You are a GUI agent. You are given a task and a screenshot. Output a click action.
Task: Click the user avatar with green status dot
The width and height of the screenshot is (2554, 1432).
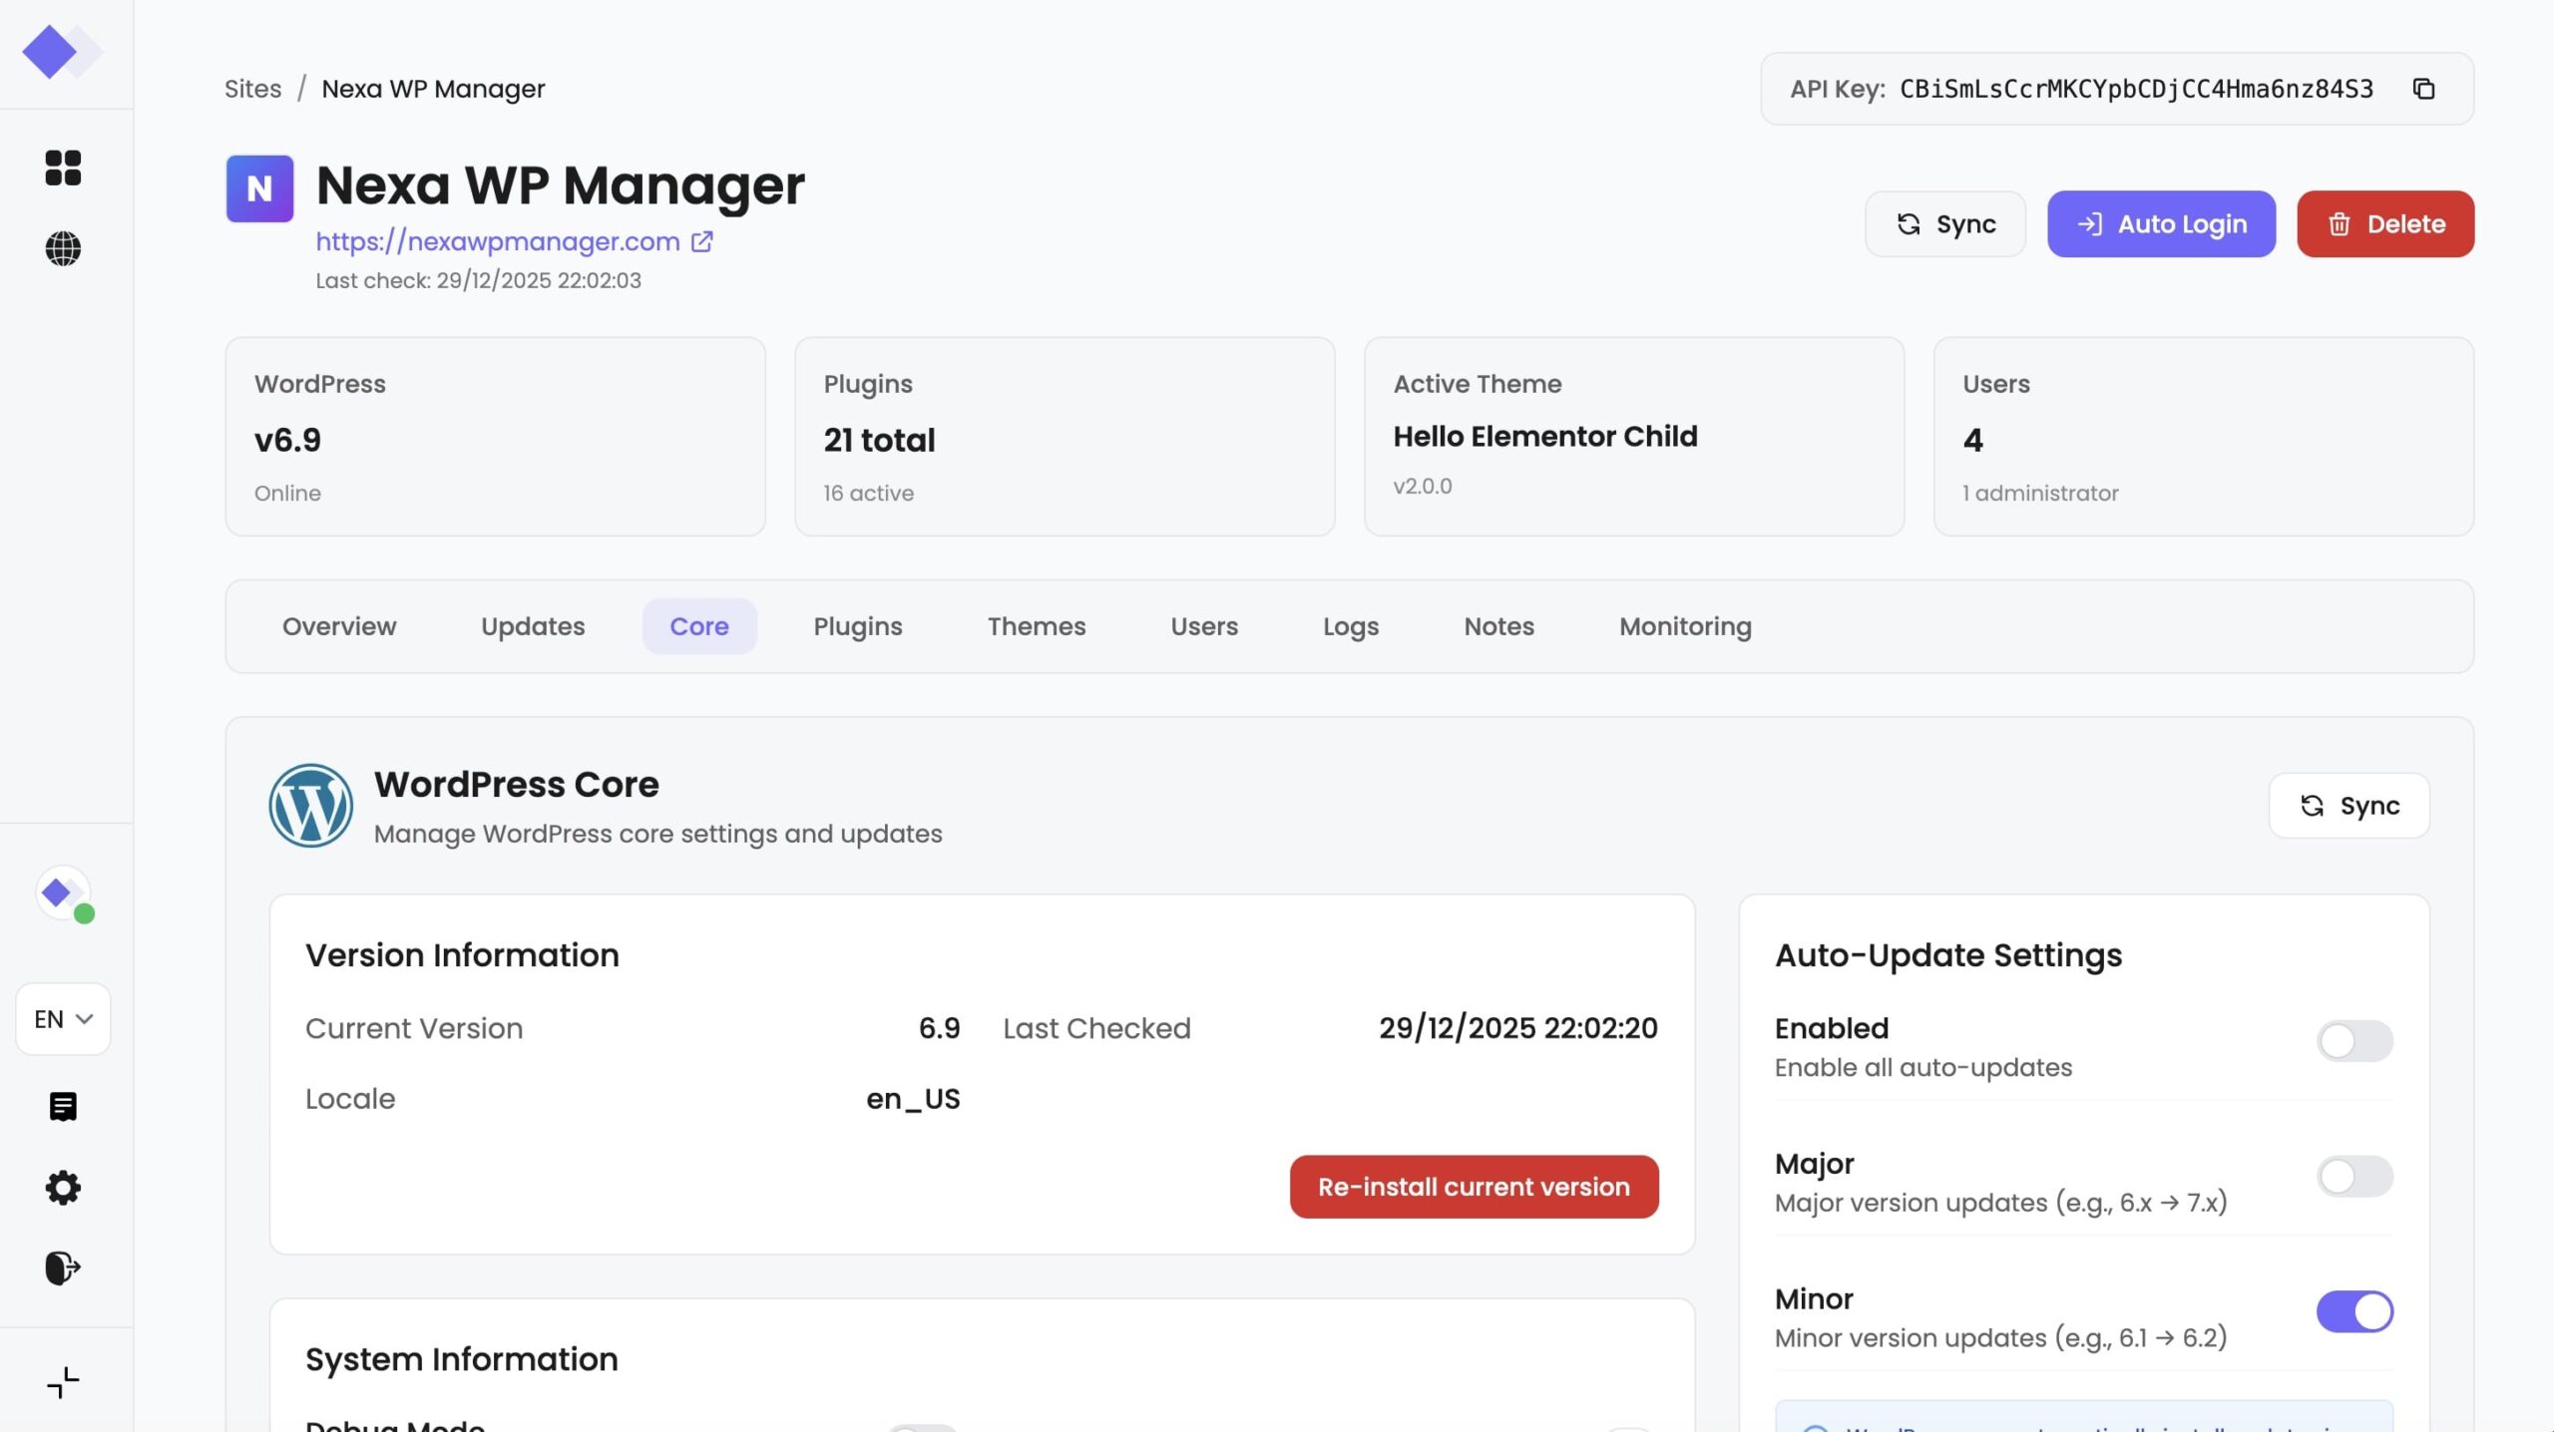[x=64, y=894]
